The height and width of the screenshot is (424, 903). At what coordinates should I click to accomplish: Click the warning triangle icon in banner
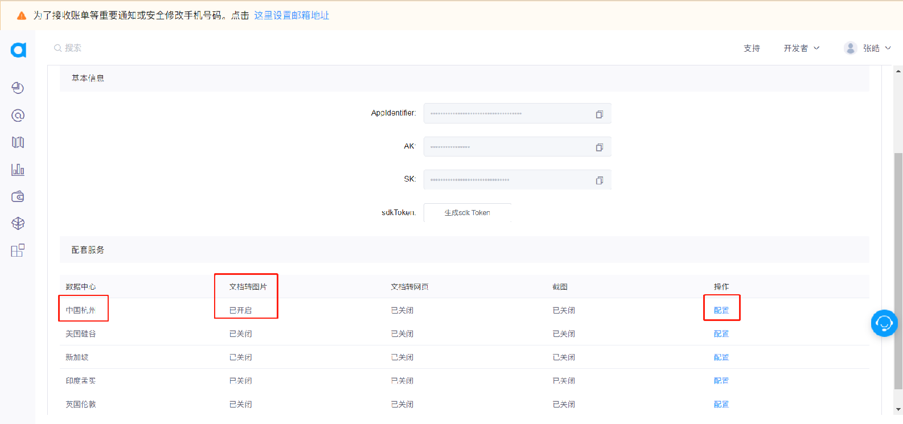tap(22, 15)
